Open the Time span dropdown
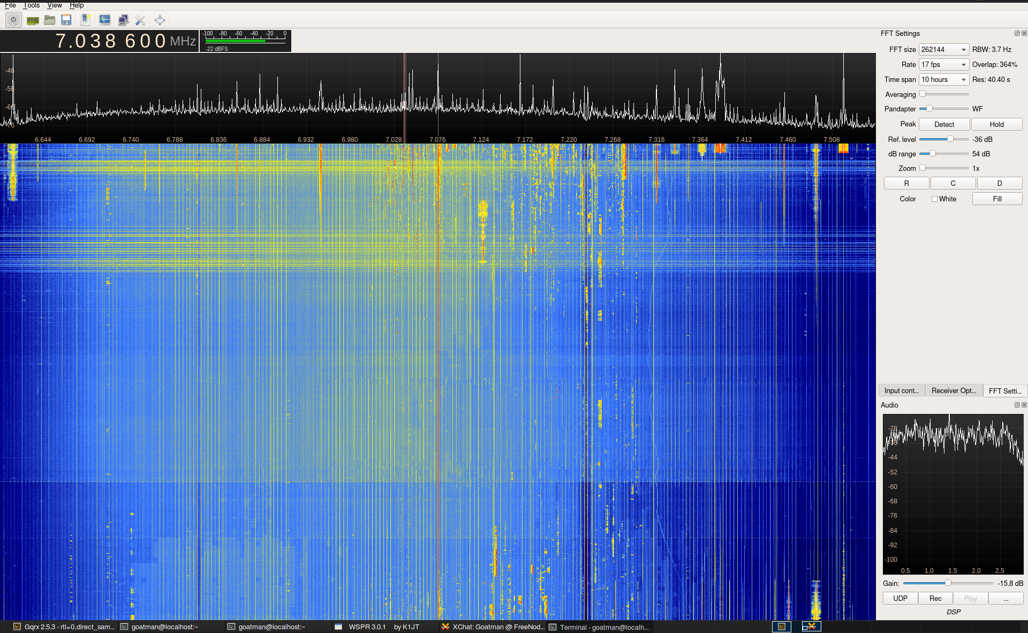 click(x=944, y=79)
